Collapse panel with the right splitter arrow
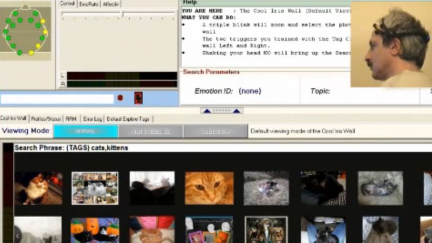The width and height of the screenshot is (432, 243). pos(236,111)
